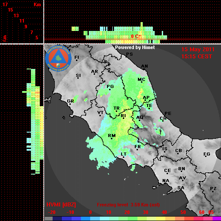This screenshot has width=221, height=221.
Task: Click the 'CE' city label on the map
Action: pos(168,171)
